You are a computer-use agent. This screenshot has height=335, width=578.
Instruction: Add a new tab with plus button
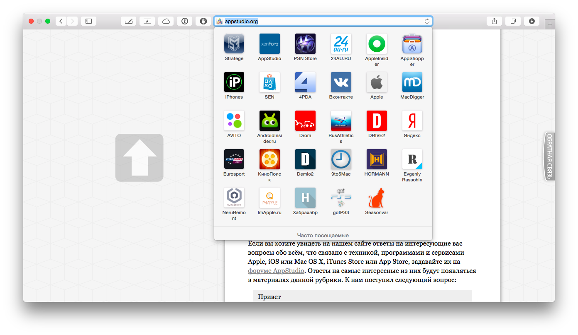pyautogui.click(x=550, y=24)
